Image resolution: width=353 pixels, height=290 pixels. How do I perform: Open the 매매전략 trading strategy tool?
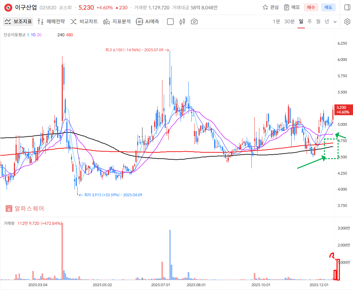pyautogui.click(x=51, y=22)
